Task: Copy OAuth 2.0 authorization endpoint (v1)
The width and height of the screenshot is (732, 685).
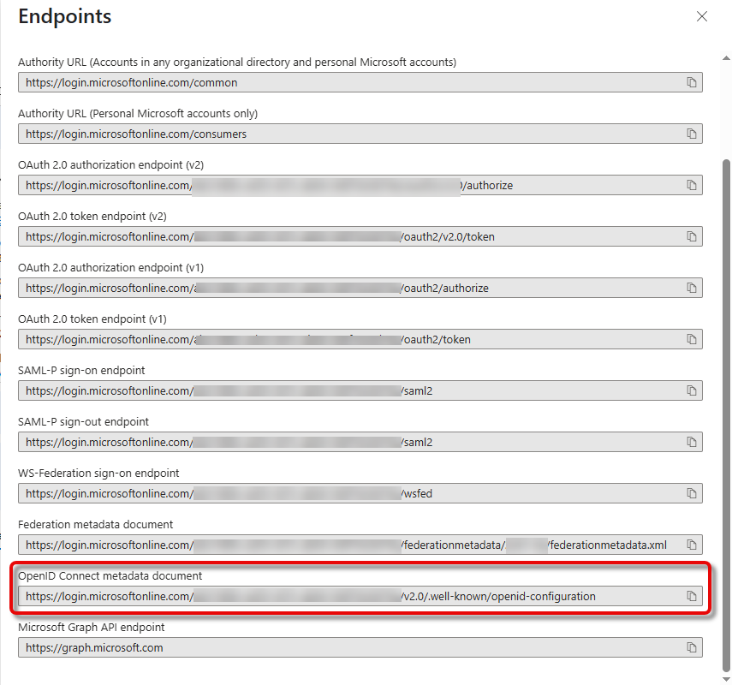Action: (691, 289)
